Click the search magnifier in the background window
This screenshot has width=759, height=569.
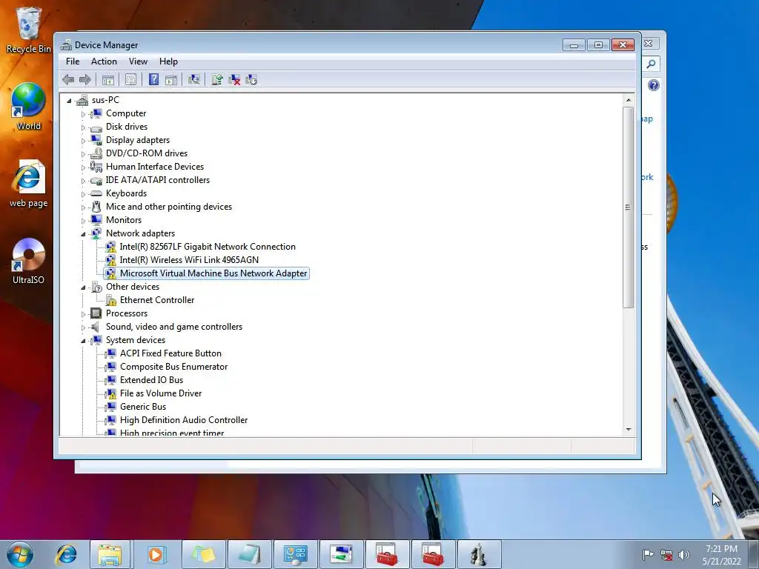pos(652,64)
